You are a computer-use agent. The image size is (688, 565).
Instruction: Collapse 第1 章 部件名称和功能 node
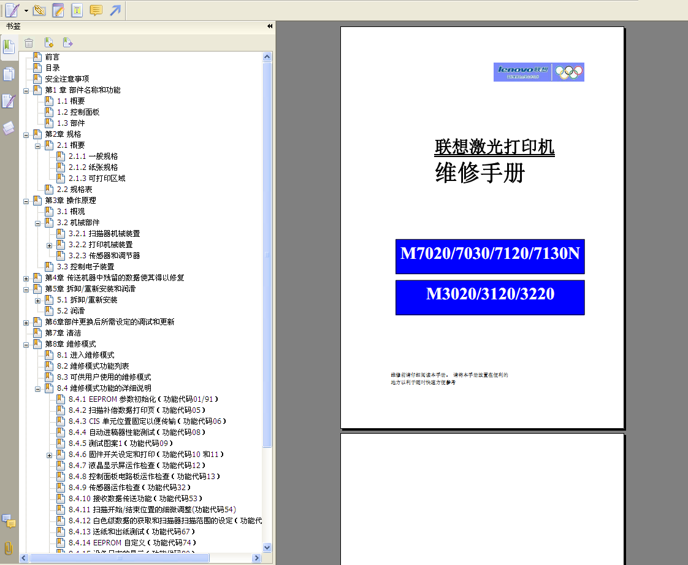26,91
